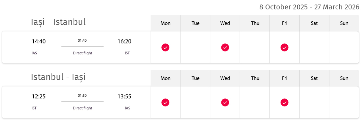361x123 pixels.
Task: Click the Iași - Istanbul route title
Action: click(x=58, y=22)
